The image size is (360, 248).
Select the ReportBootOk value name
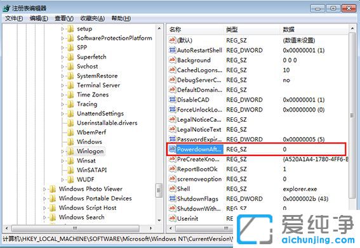[x=197, y=169]
